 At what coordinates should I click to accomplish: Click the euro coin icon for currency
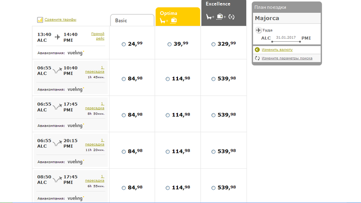(x=257, y=50)
